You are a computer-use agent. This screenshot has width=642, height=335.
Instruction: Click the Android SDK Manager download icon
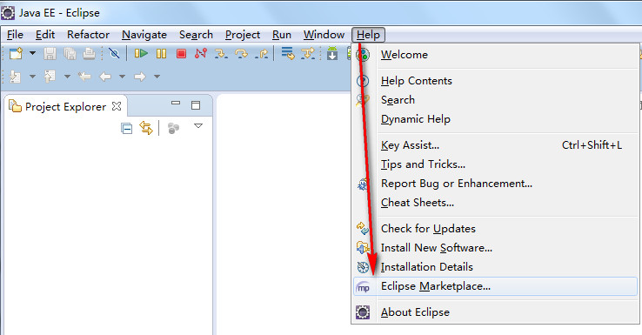point(332,54)
